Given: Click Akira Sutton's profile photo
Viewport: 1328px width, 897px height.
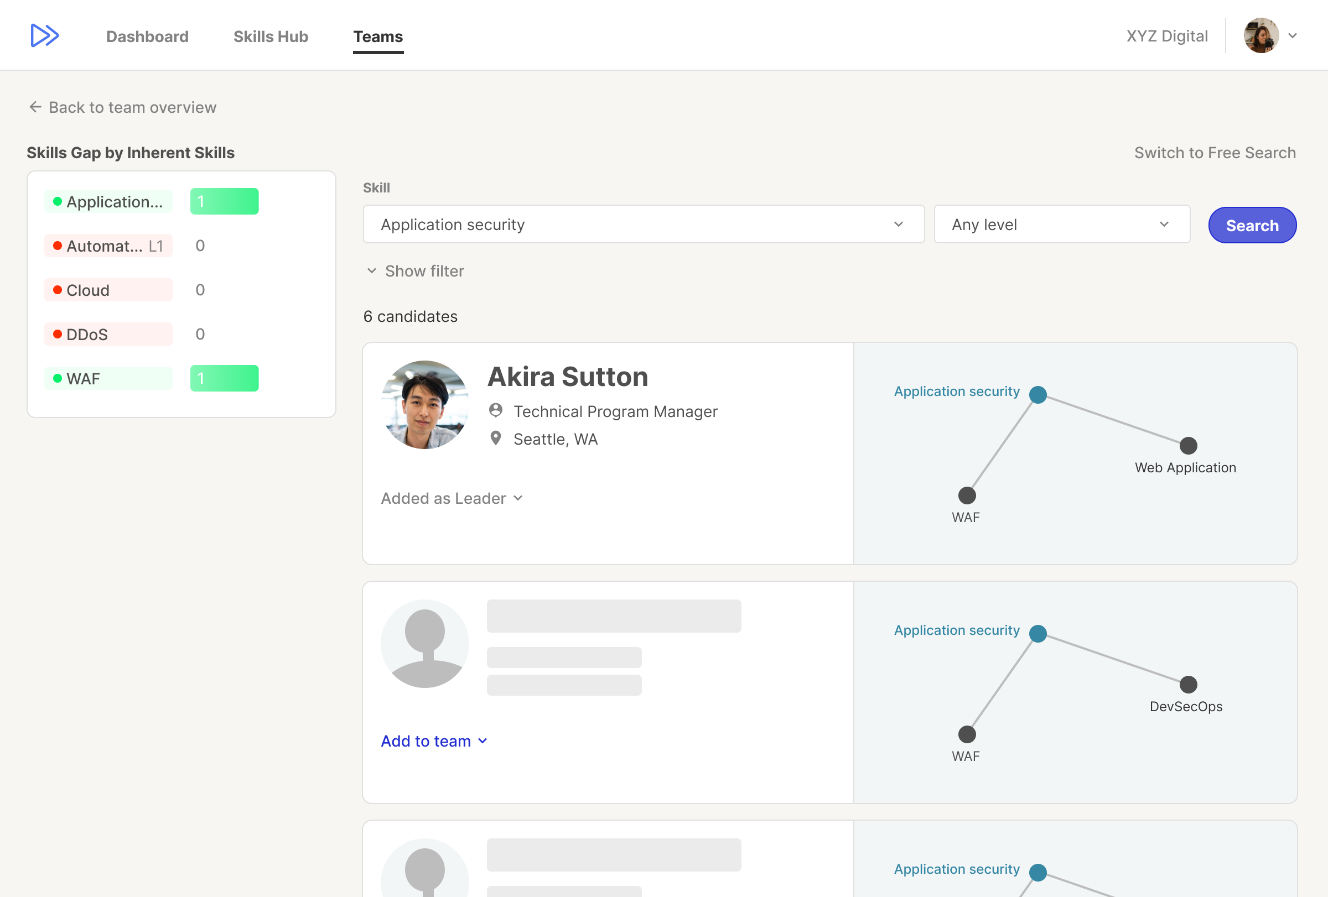Looking at the screenshot, I should pos(424,404).
